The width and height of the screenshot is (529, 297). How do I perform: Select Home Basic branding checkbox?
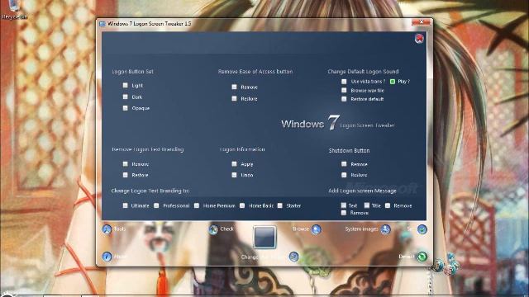tap(242, 205)
